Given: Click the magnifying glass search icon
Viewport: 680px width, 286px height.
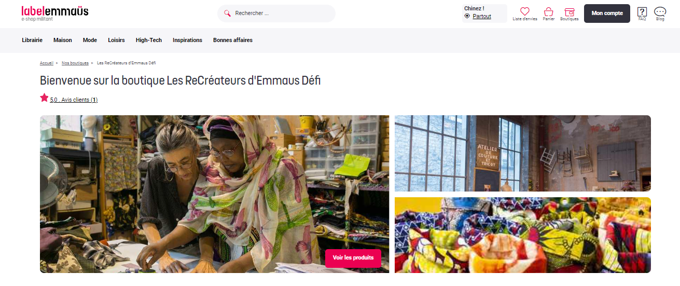Looking at the screenshot, I should tap(227, 13).
